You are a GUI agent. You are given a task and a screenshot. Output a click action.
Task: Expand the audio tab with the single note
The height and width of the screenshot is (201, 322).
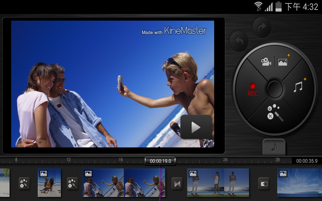274,147
